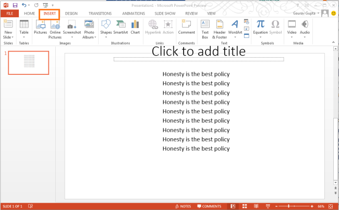Open the Transitions tab
The image size is (339, 210).
(x=100, y=14)
